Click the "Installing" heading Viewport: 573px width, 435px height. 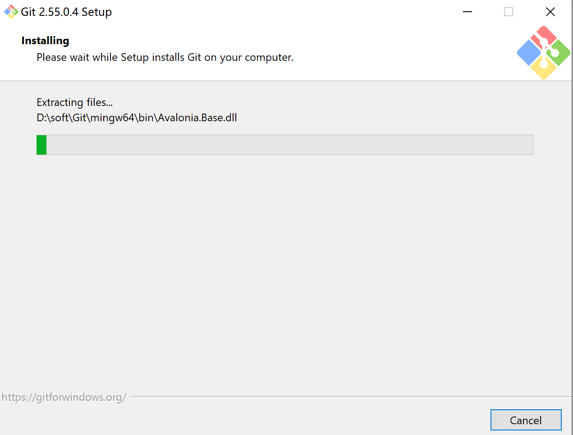[x=45, y=41]
